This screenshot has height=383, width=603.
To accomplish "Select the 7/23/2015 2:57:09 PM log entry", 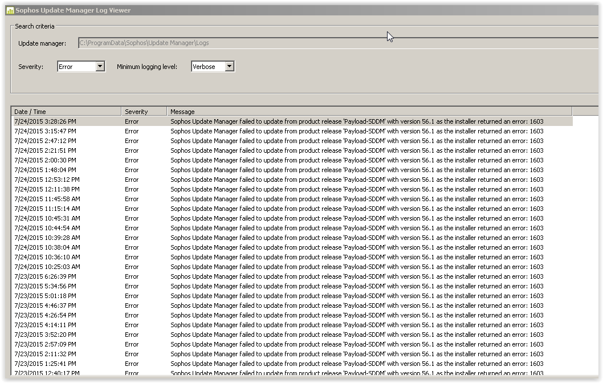I will 292,344.
